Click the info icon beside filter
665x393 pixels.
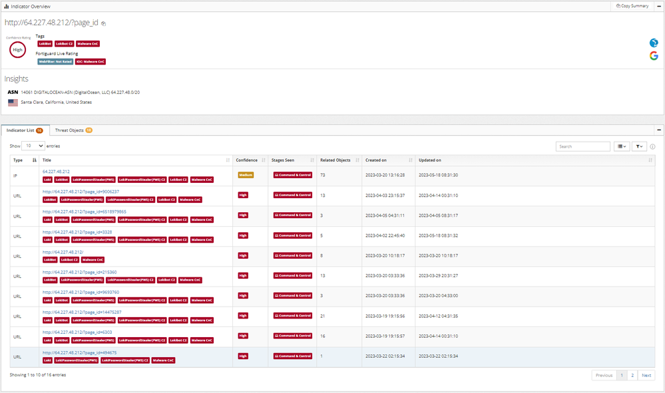coord(652,146)
